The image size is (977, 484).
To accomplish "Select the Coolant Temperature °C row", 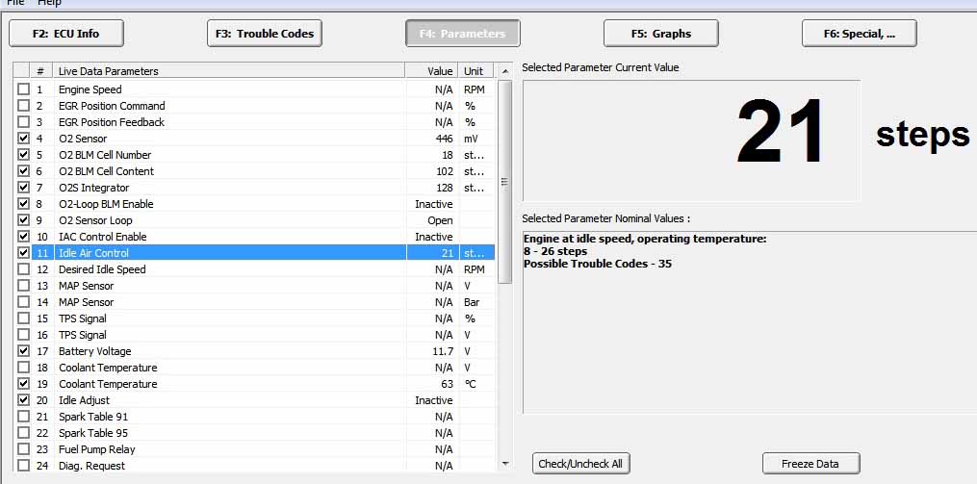I will [x=107, y=384].
